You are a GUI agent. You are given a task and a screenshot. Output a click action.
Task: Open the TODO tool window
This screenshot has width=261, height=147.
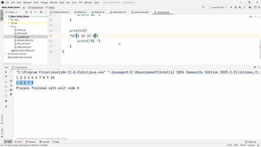[18, 142]
